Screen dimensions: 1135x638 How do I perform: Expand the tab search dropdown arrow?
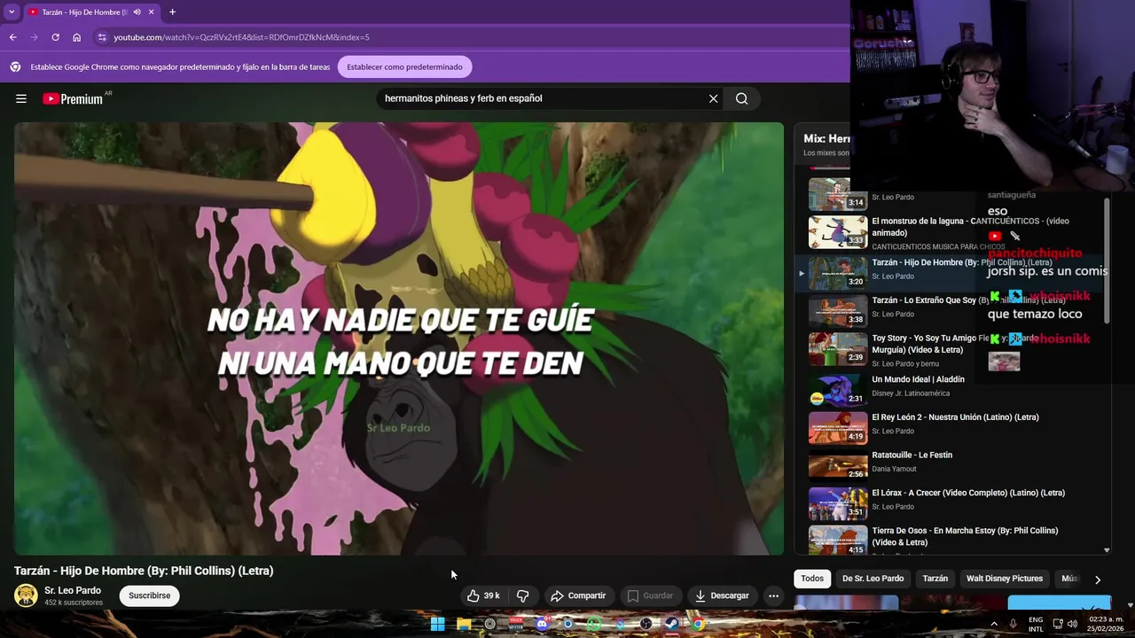pos(11,12)
